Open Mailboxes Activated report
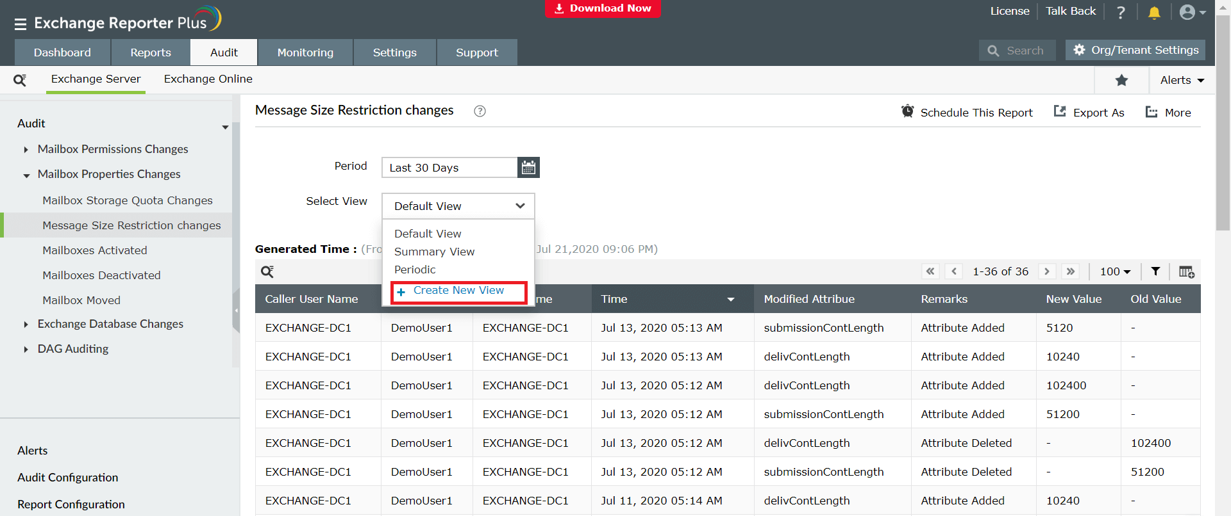Viewport: 1231px width, 516px height. [x=95, y=250]
